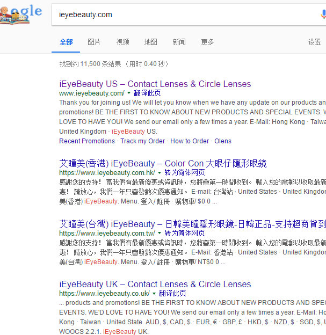Click the https://www.ieyebeauty.co.uk/ green URL

104,293
